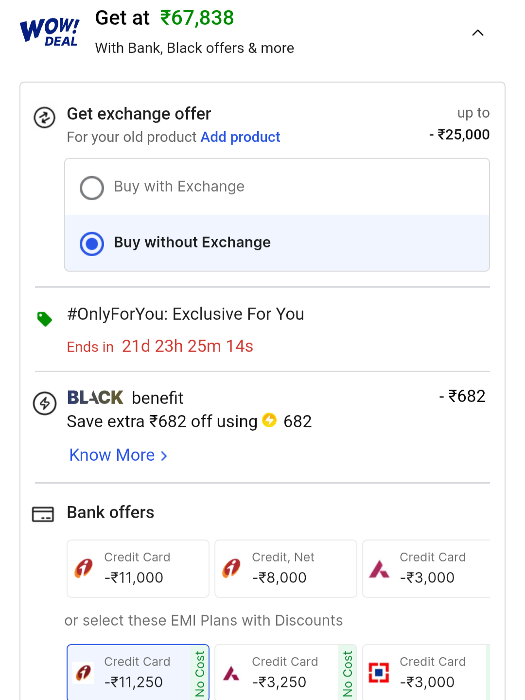Click the green OnlyForYou tag icon

tap(45, 319)
